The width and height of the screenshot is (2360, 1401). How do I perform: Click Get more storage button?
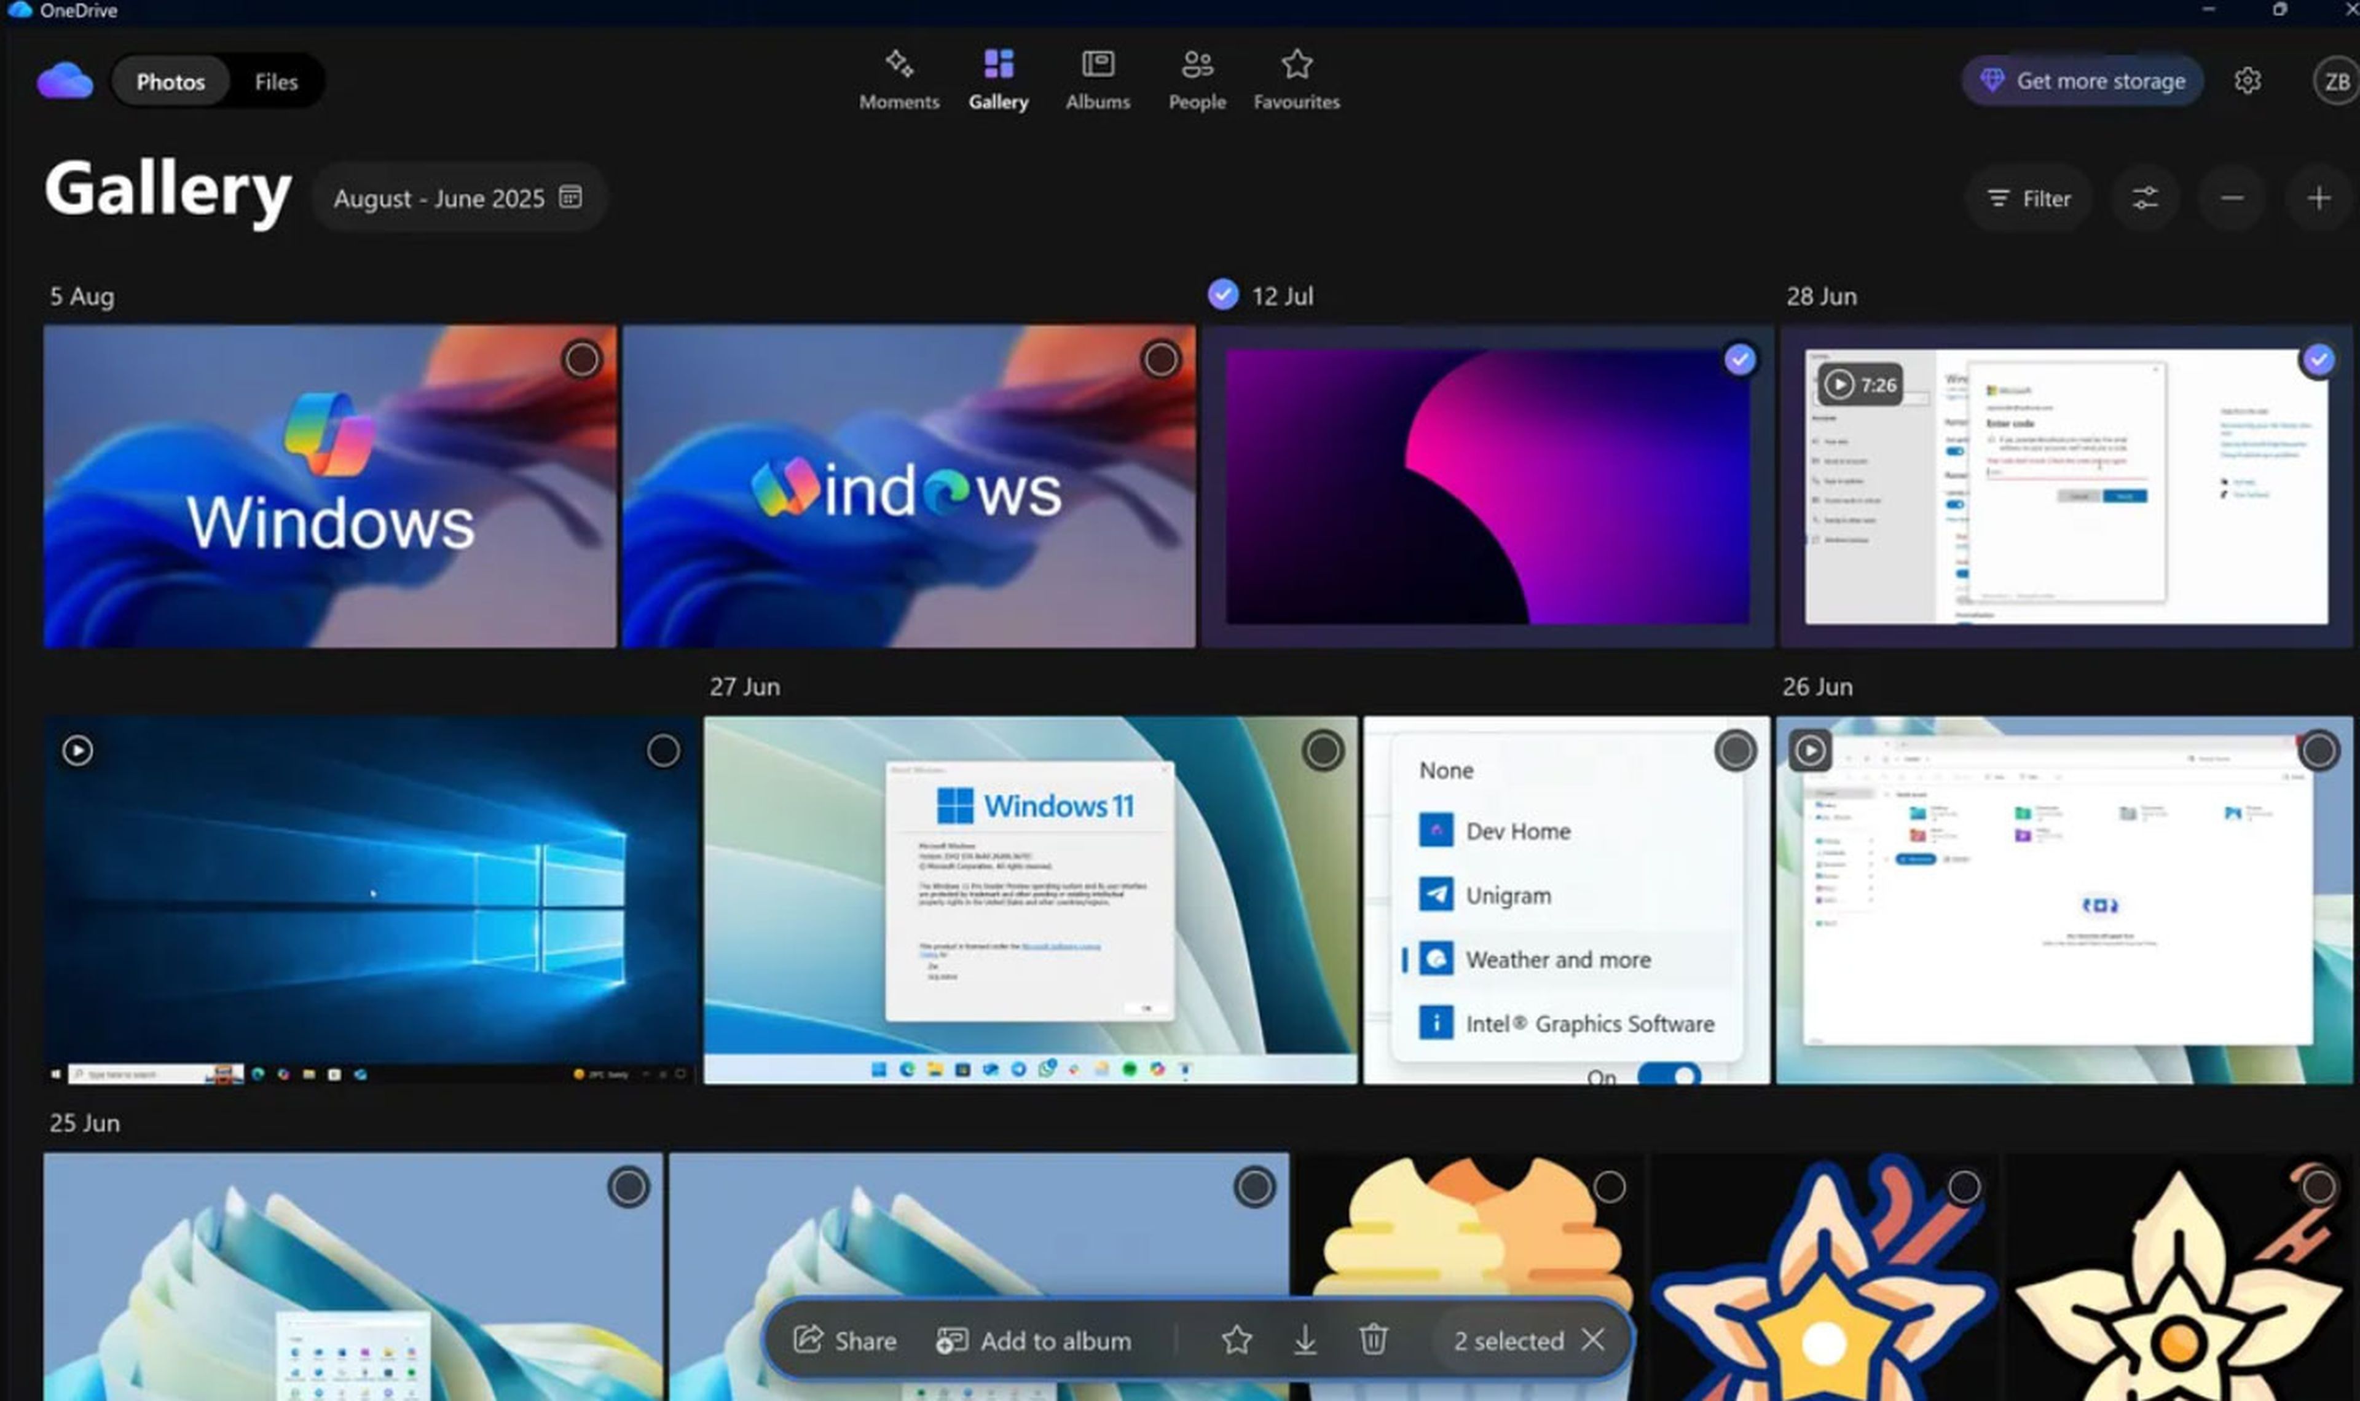[x=2082, y=81]
